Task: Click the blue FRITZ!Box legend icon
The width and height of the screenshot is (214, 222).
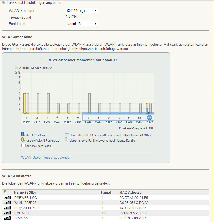Action: click(x=23, y=135)
